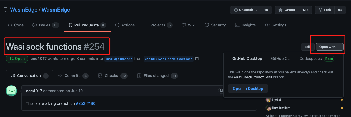Switch to the Code tab
Viewport: 351px width, 117px height.
pos(16,25)
